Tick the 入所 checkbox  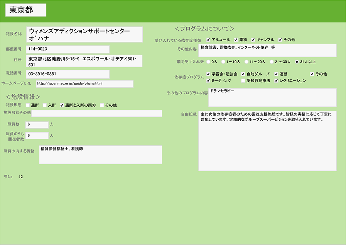45,105
